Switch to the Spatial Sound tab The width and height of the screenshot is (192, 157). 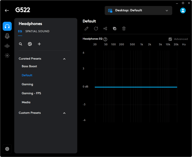(x=37, y=31)
